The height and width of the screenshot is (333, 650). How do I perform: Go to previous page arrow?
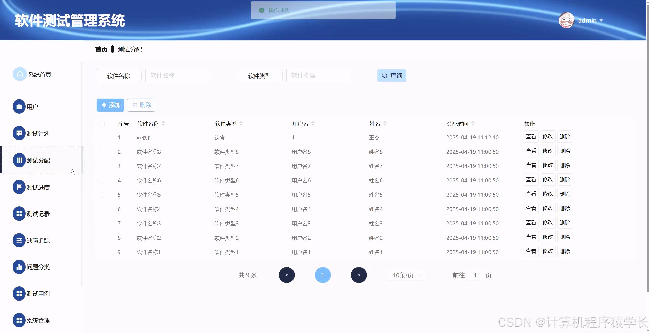[x=287, y=275]
